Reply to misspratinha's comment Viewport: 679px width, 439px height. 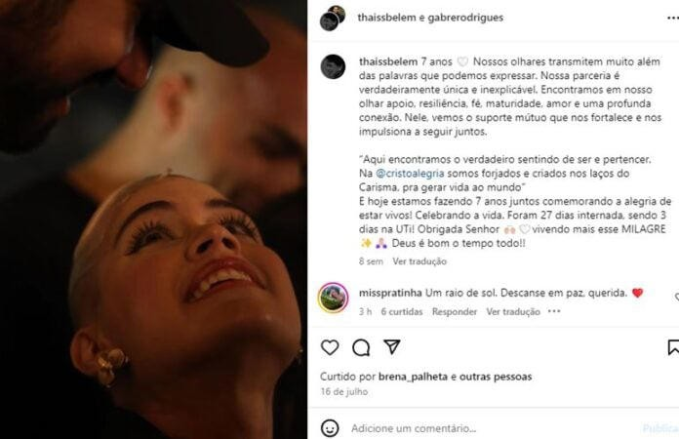[455, 311]
